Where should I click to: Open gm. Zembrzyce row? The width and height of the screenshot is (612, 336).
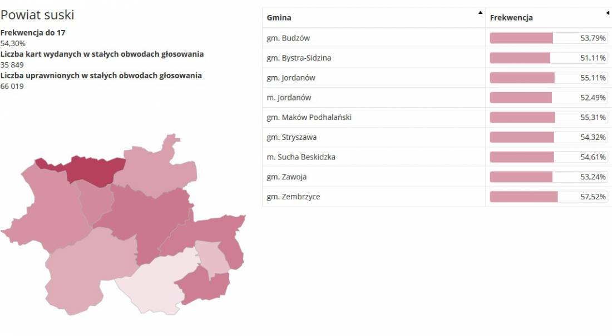click(437, 197)
